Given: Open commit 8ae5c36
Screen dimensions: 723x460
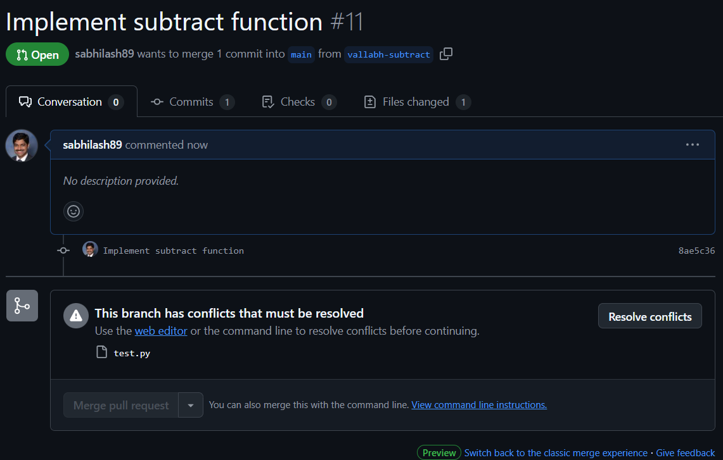Looking at the screenshot, I should click(696, 251).
